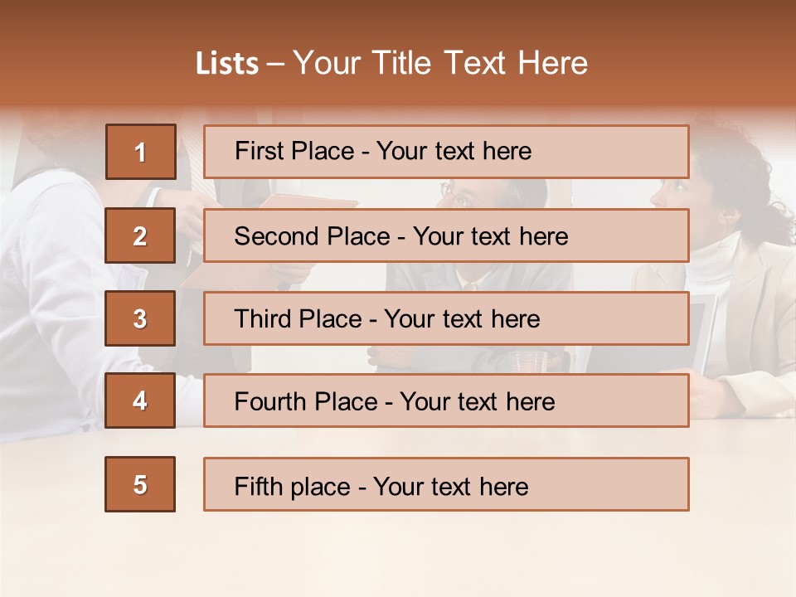Click the bold word 'Lists' in title
The height and width of the screenshot is (597, 796).
tap(226, 63)
